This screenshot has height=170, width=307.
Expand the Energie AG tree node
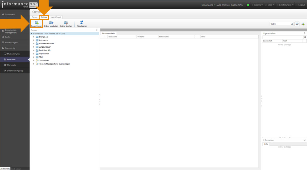34,37
